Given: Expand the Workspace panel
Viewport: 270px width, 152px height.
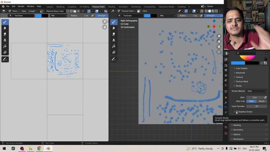Looking at the screenshot, I should [x=238, y=139].
